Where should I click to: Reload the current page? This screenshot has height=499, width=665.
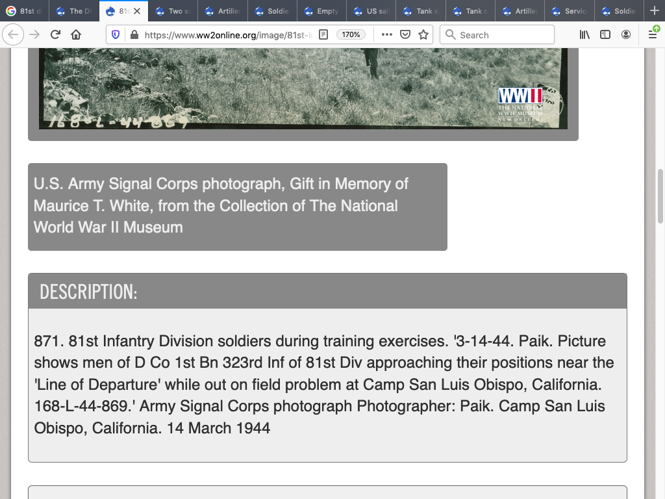(x=56, y=34)
